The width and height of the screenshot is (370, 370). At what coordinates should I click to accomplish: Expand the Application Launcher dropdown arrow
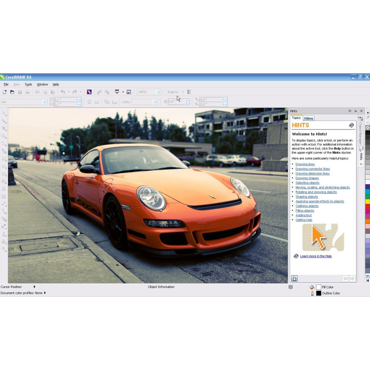pyautogui.click(x=123, y=92)
